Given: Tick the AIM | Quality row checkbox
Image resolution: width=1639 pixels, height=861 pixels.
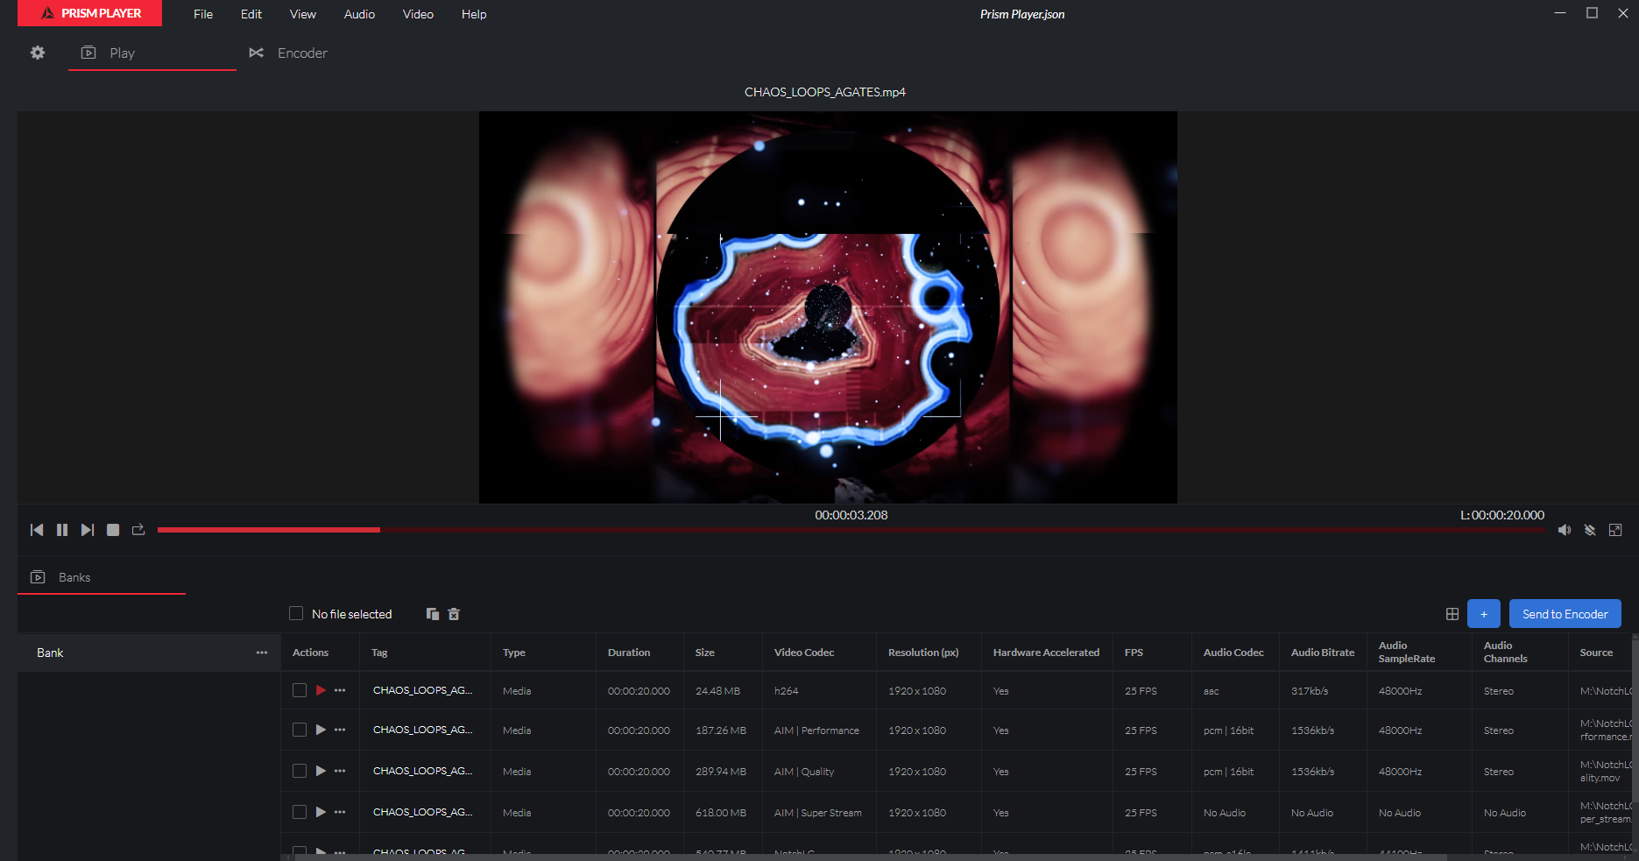Looking at the screenshot, I should (x=300, y=771).
